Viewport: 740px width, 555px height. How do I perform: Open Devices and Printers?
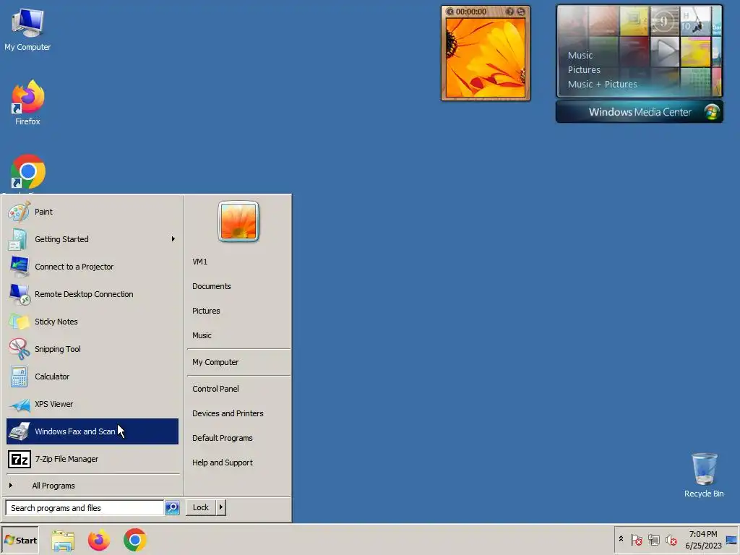point(238,413)
